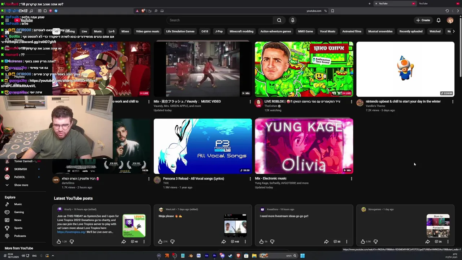Select the Minecraft modding chip
462x260 pixels.
pos(241,31)
